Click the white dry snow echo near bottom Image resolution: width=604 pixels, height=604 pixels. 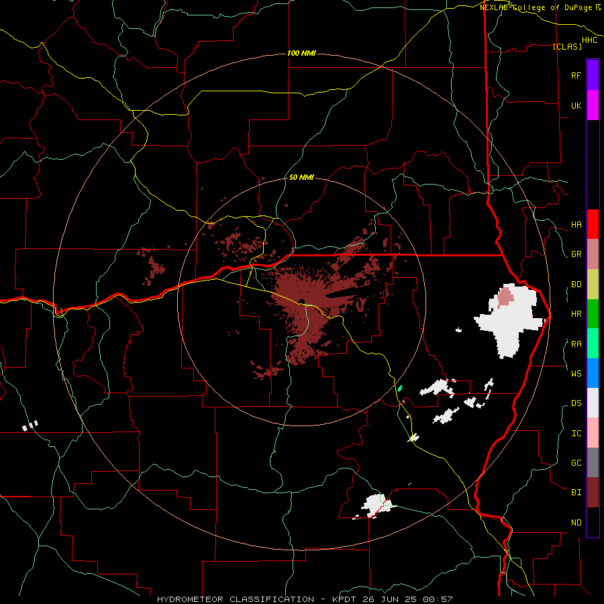pos(376,505)
